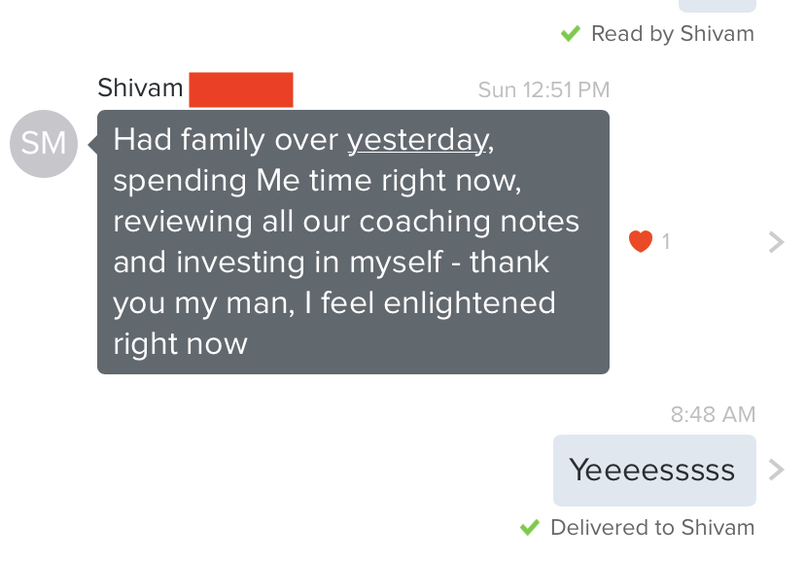Click the SM avatar circle

coord(44,144)
